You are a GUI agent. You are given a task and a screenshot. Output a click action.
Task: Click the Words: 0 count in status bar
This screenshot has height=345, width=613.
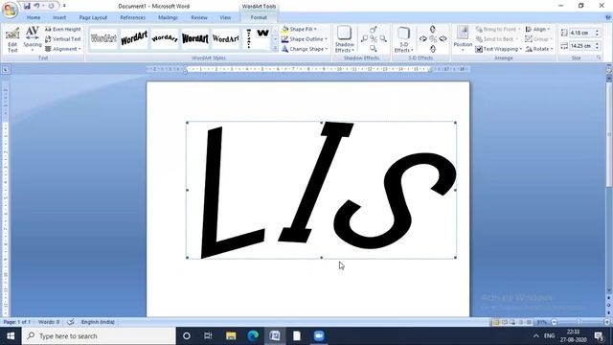click(x=49, y=322)
